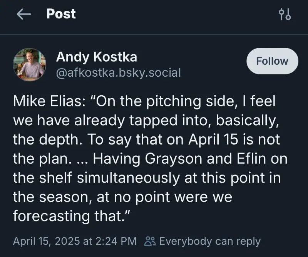Screen dimensions: 308x257
Task: Click the @afkostka.bsky.social handle
Action: tap(118, 72)
